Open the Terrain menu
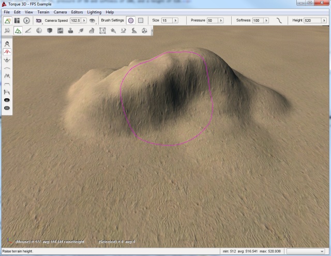 [x=43, y=11]
